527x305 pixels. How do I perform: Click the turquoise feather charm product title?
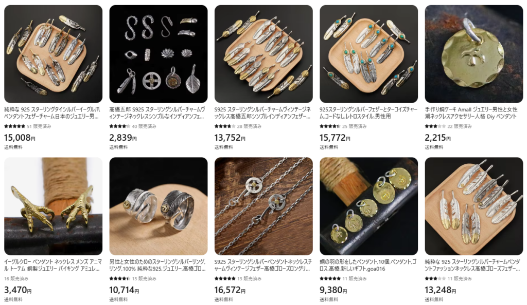[368, 113]
